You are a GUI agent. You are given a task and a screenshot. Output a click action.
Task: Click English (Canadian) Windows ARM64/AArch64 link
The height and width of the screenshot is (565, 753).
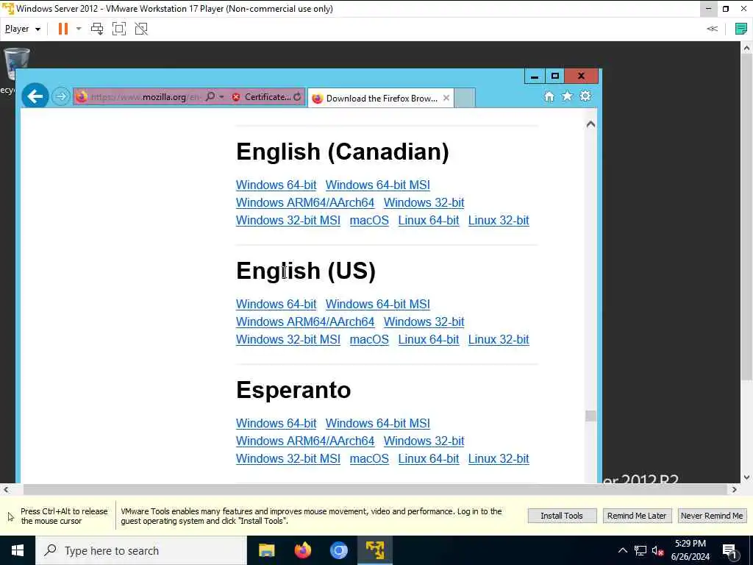(305, 203)
